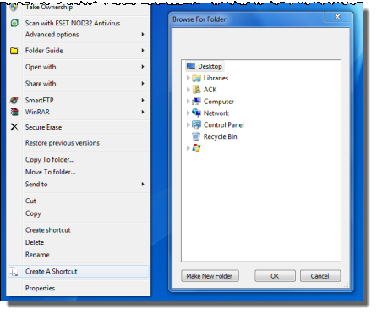Select the Libraries label
Viewport: 377px width, 315px height.
pos(216,78)
